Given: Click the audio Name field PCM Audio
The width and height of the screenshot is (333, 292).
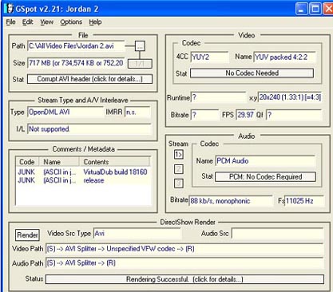Looking at the screenshot, I should (x=265, y=161).
